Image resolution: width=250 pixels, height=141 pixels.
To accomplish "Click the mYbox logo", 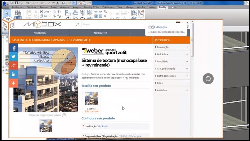I will click(42, 24).
